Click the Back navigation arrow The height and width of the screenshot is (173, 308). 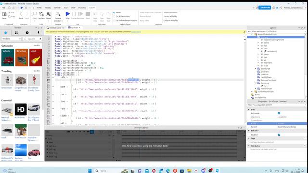click(x=21, y=14)
